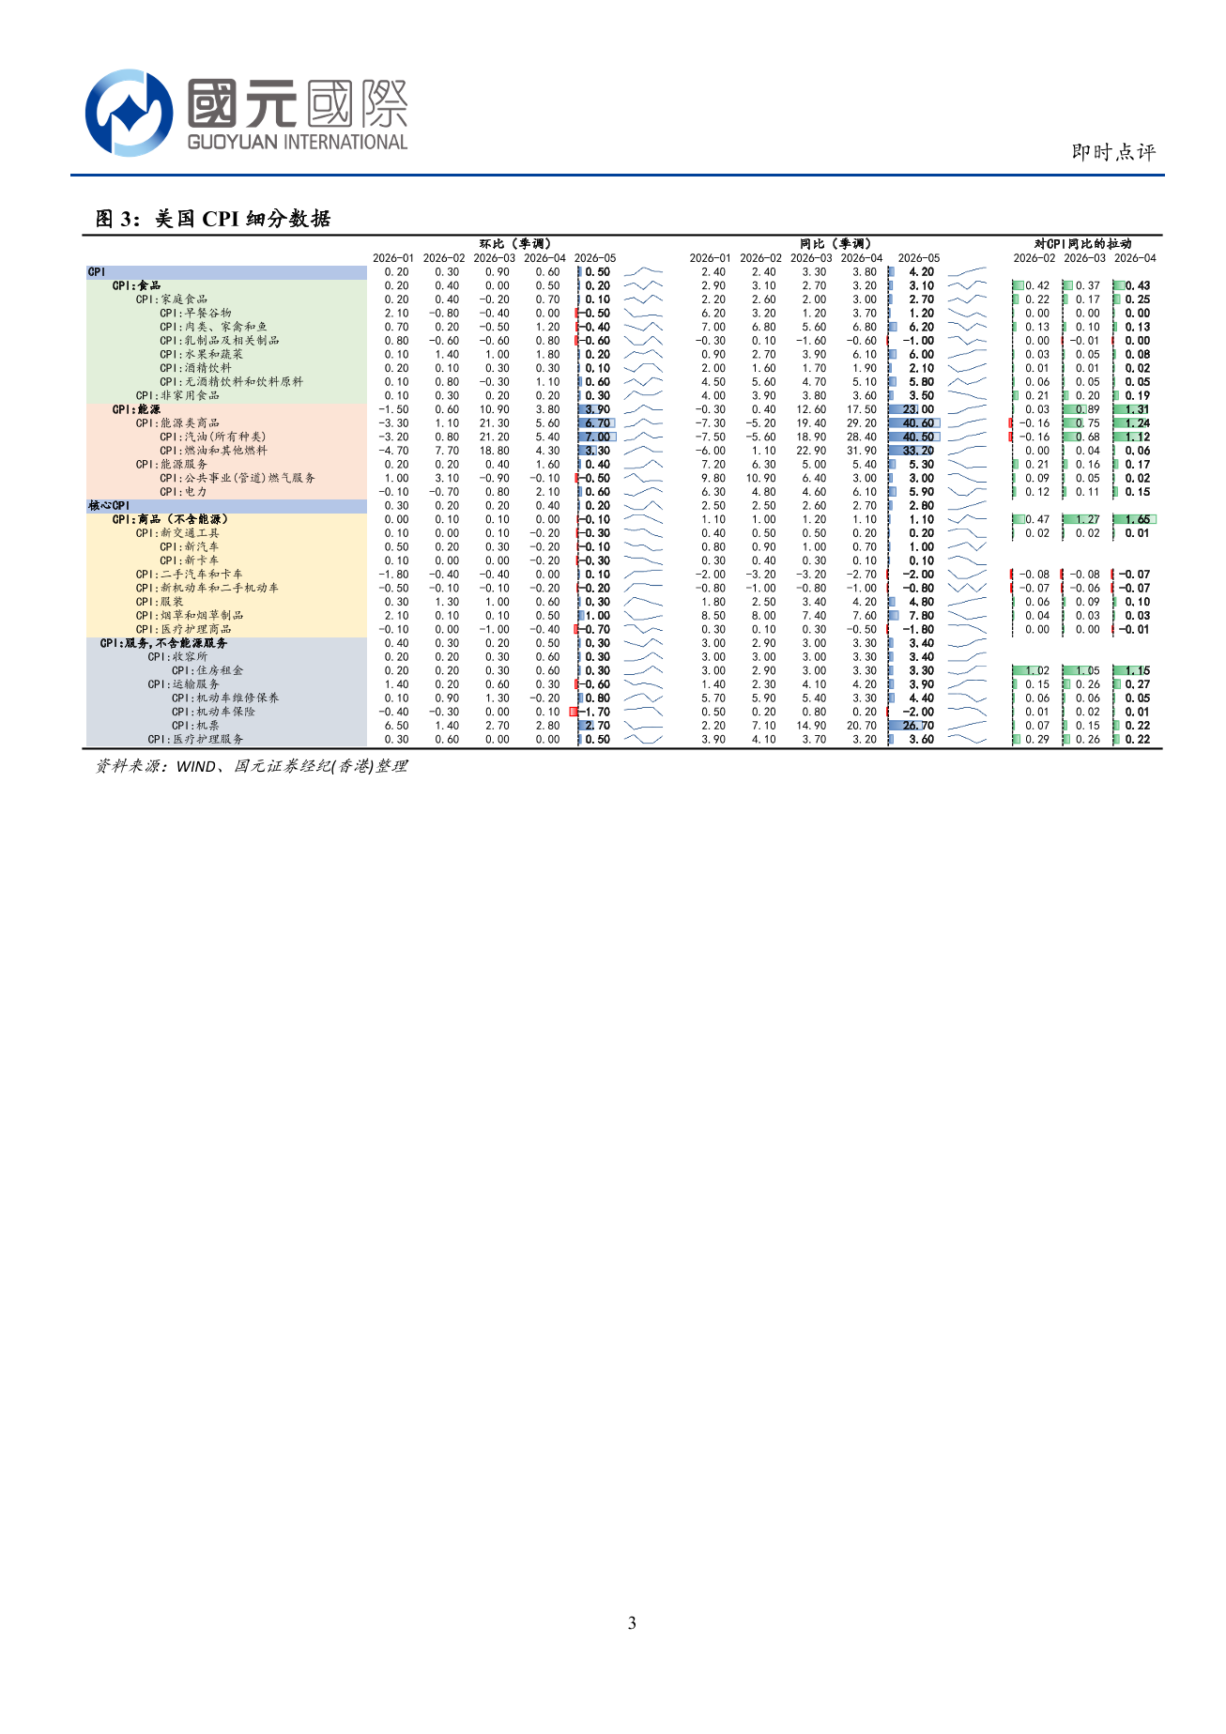Click the sparkline in the top CPI row under 环比
The height and width of the screenshot is (1734, 1226).
pos(643,272)
